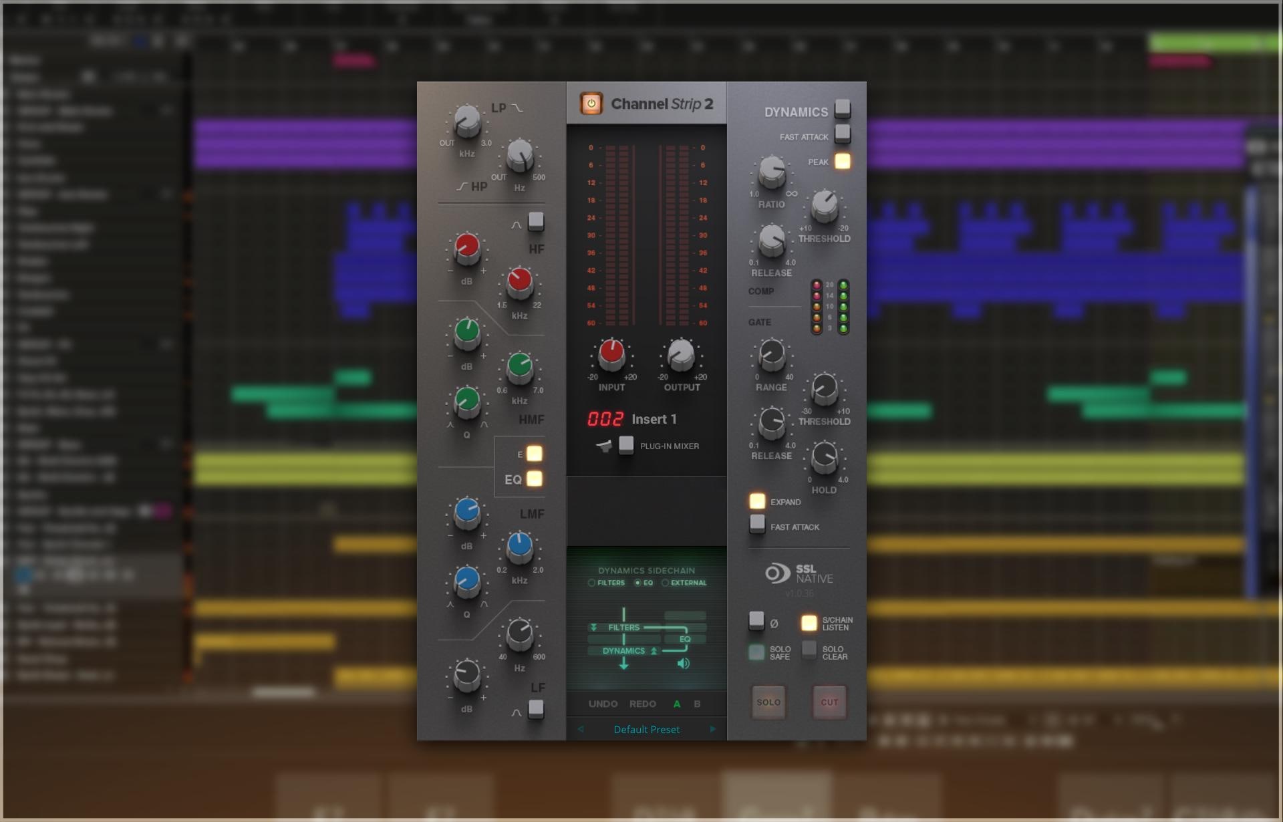Click the FILTERS routing block
This screenshot has width=1283, height=822.
pos(623,628)
